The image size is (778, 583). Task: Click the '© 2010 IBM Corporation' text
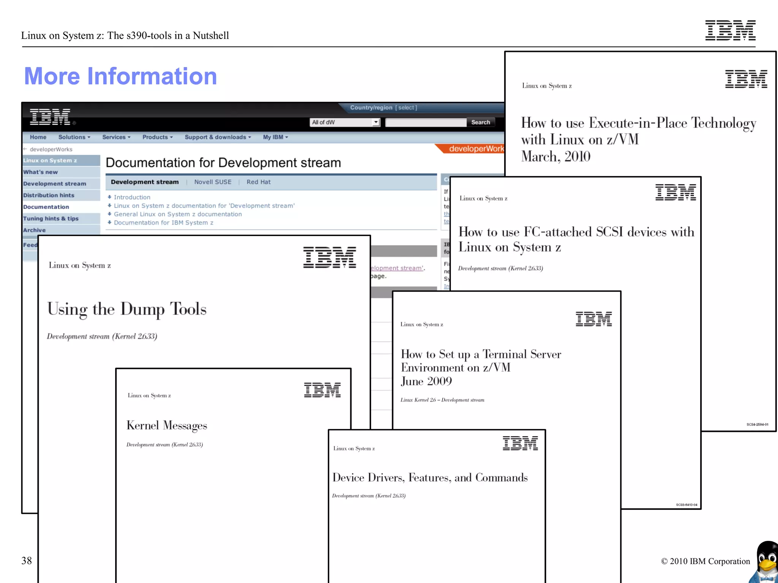(x=705, y=561)
